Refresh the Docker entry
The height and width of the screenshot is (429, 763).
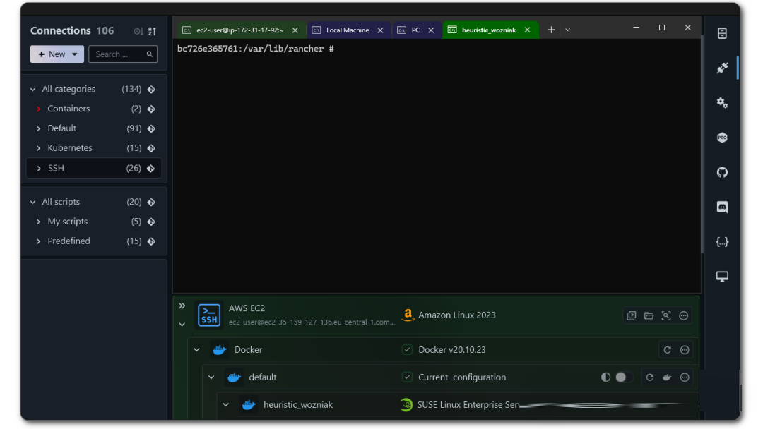tap(667, 350)
